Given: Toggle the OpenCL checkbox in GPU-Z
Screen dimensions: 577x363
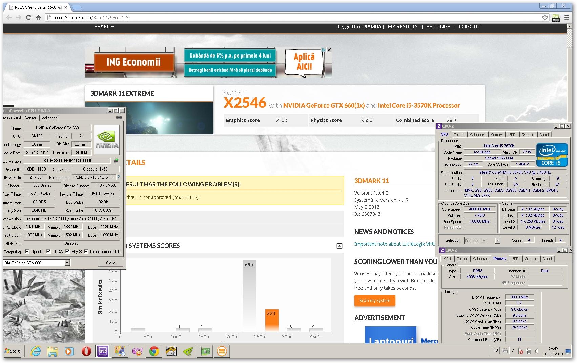Looking at the screenshot, I should point(27,251).
